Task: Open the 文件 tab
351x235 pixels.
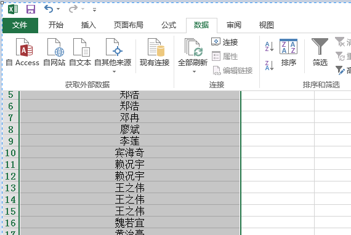Action: click(x=20, y=25)
